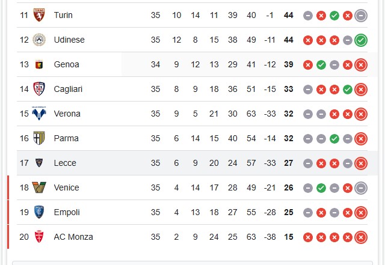Image resolution: width=385 pixels, height=265 pixels.
Task: Open Udinese's latest match win indicator
Action: pos(361,40)
